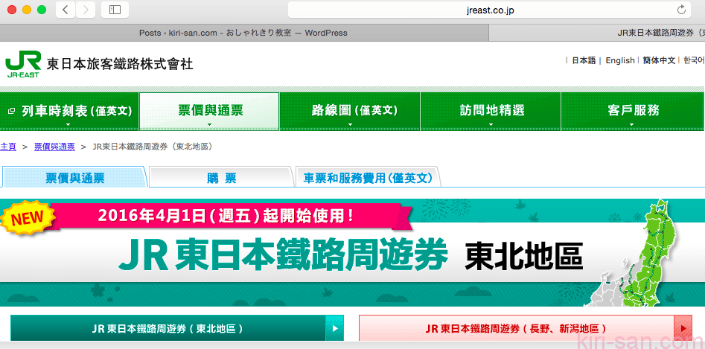Image resolution: width=705 pixels, height=349 pixels.
Task: Switch language to English
Action: (620, 60)
